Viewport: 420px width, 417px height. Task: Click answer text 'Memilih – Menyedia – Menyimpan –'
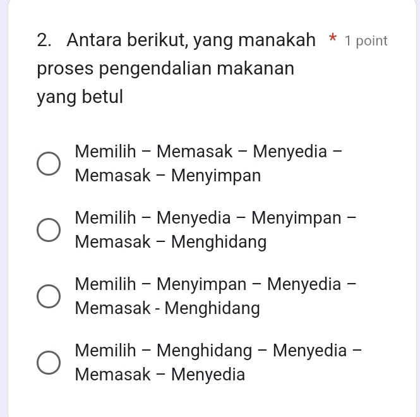click(215, 219)
